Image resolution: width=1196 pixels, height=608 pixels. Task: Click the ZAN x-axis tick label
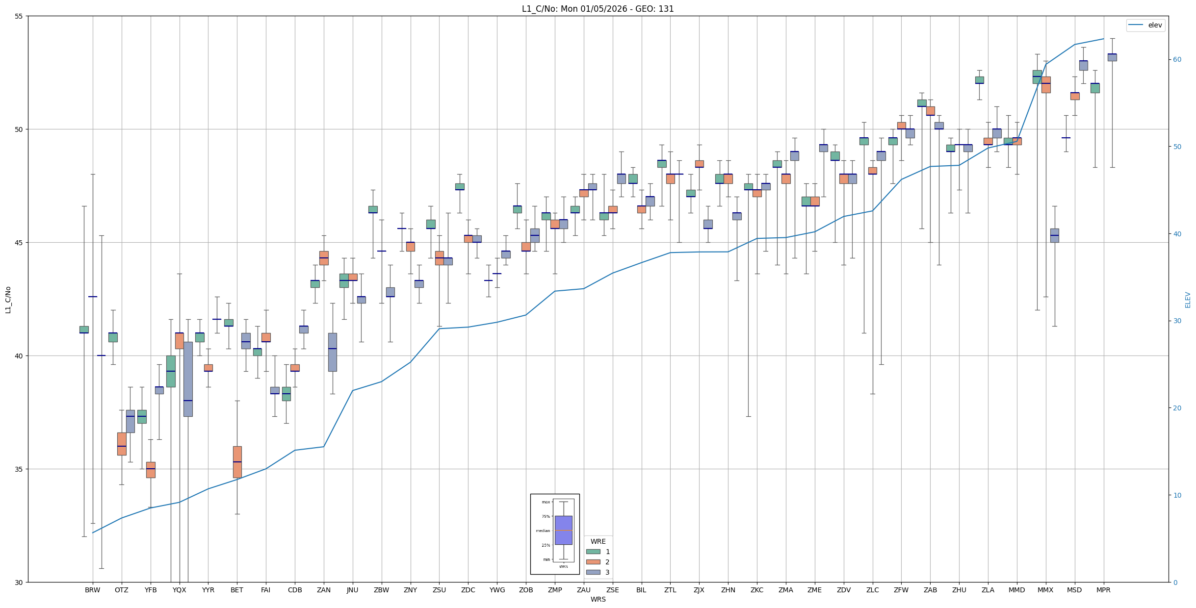point(324,590)
